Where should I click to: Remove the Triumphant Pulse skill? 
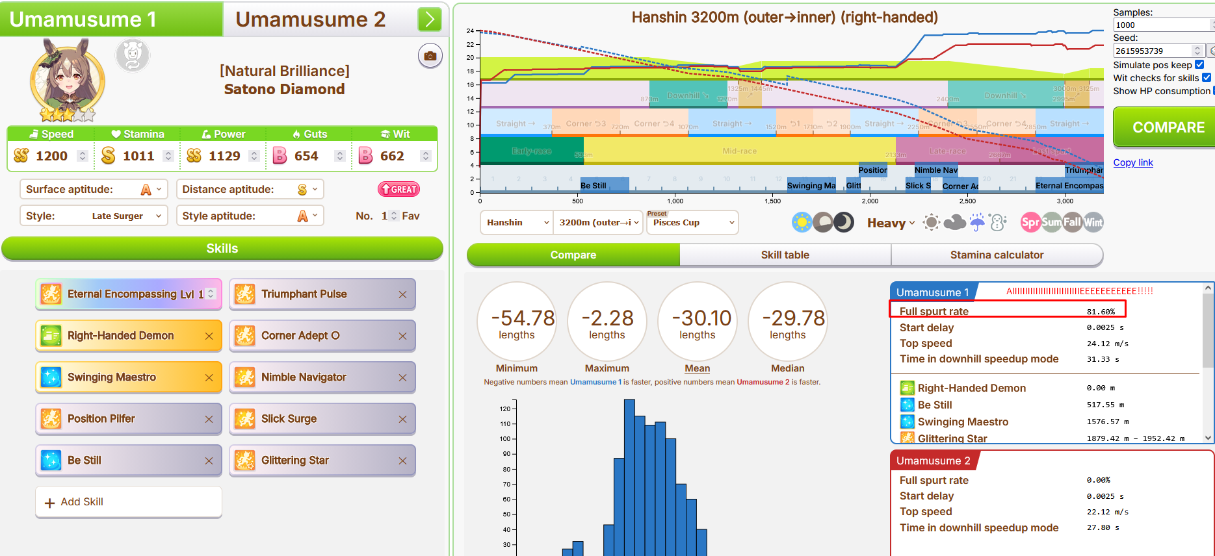[x=402, y=294]
